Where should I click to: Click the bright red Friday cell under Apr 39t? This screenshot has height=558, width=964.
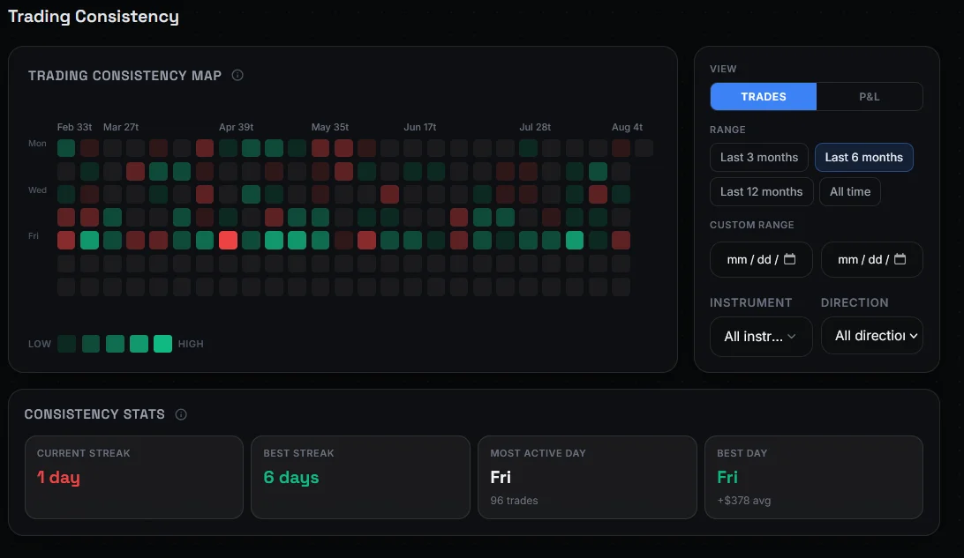(x=228, y=240)
